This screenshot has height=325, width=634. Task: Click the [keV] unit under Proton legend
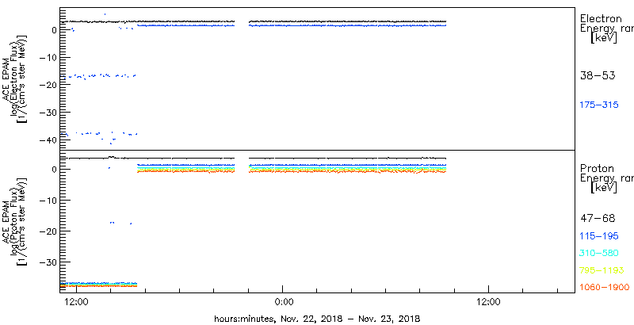(x=603, y=188)
